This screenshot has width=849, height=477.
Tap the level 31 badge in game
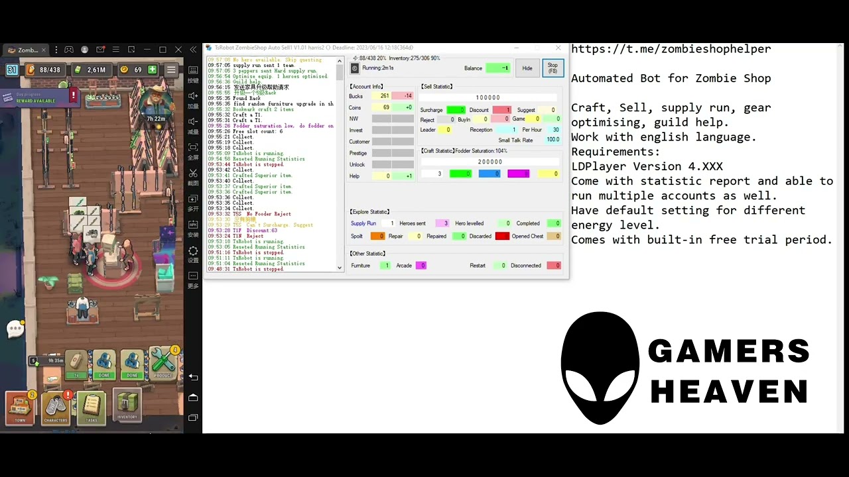coord(12,70)
